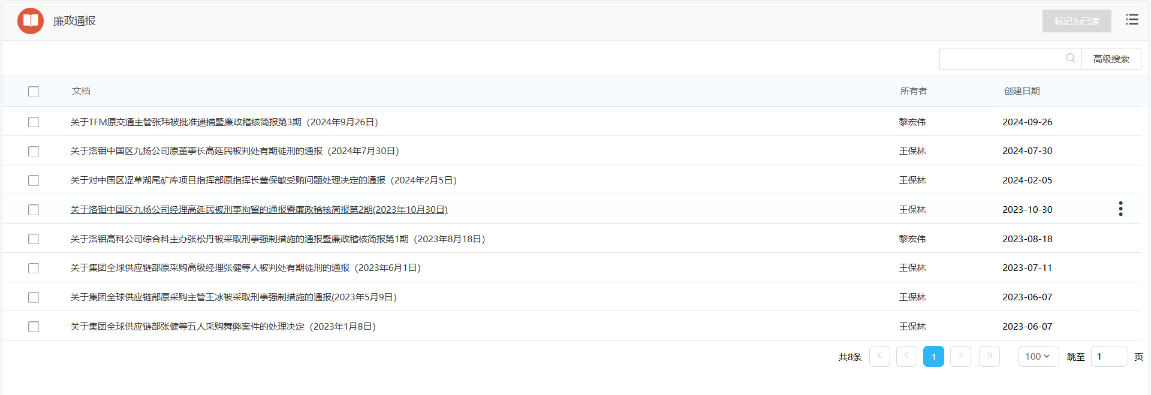Viewport: 1151px width, 395px height.
Task: Click the red book logo icon
Action: coord(31,21)
